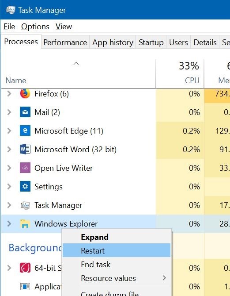Switch to the Details tab
Screen dimensions: 230x296
205,42
